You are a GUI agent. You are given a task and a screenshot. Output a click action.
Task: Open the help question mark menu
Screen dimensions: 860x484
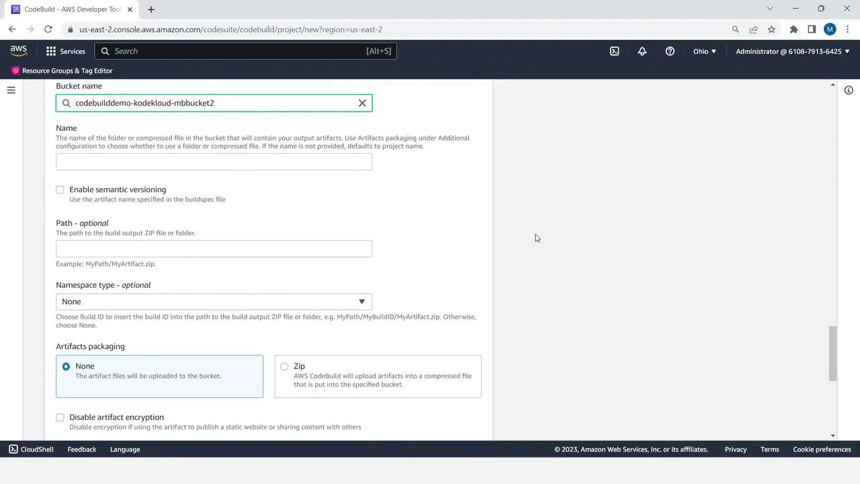(670, 51)
